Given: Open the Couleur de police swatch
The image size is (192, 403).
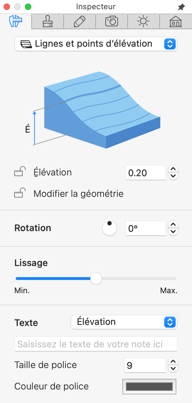Looking at the screenshot, I should 149,387.
